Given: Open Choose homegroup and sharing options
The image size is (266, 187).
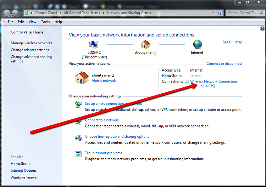Looking at the screenshot, I should 117,136.
